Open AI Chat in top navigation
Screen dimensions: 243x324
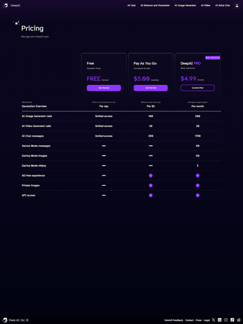(131, 5)
